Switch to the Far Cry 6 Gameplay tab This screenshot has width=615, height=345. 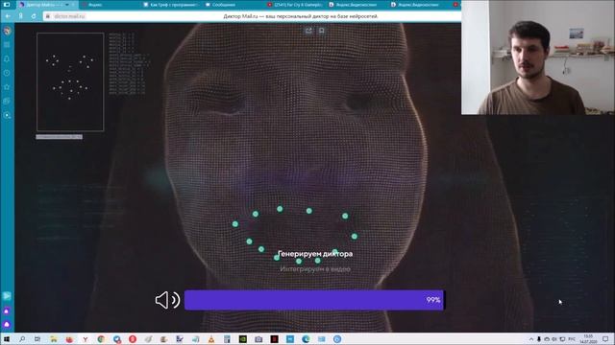[x=295, y=5]
